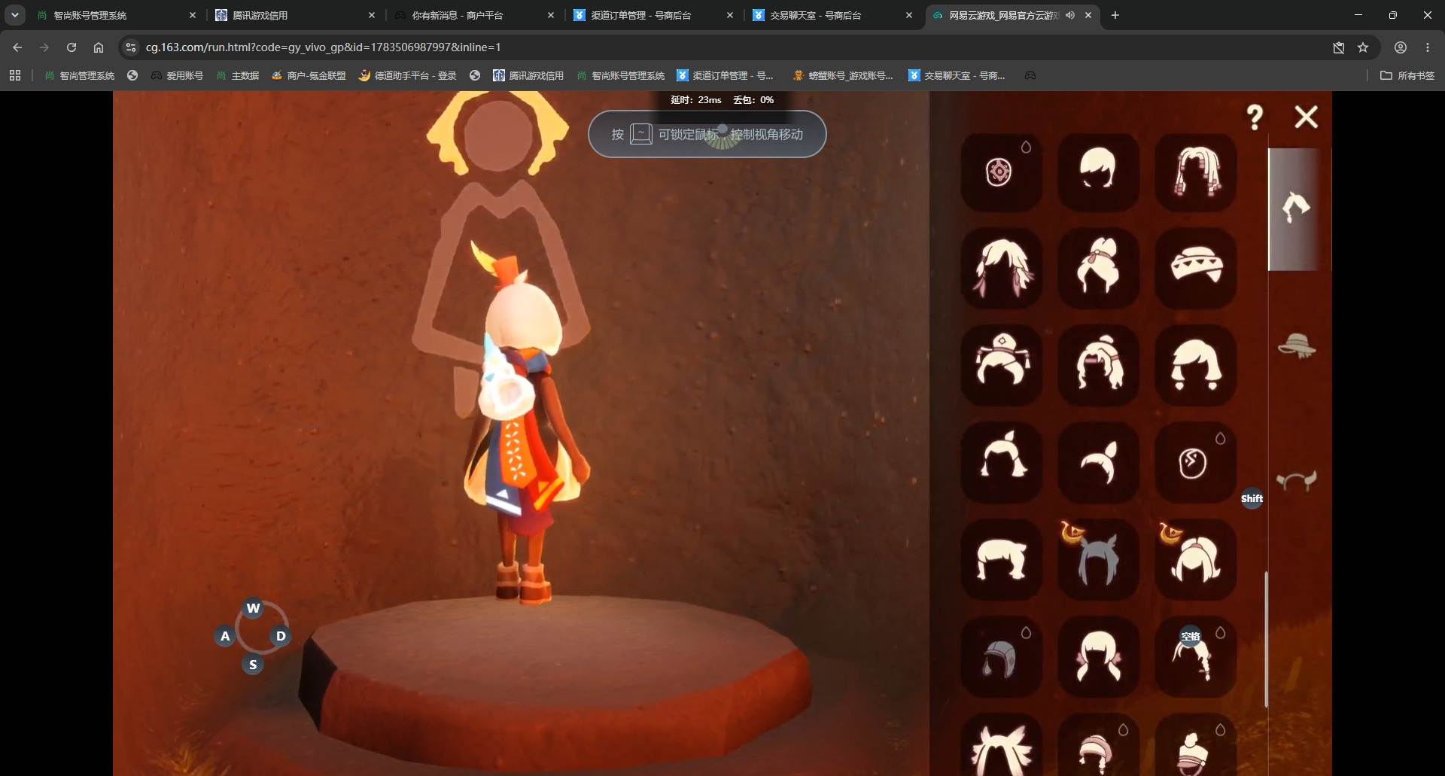Image resolution: width=1445 pixels, height=776 pixels.
Task: Choose the long braided hairstyle top right
Action: [x=1195, y=172]
